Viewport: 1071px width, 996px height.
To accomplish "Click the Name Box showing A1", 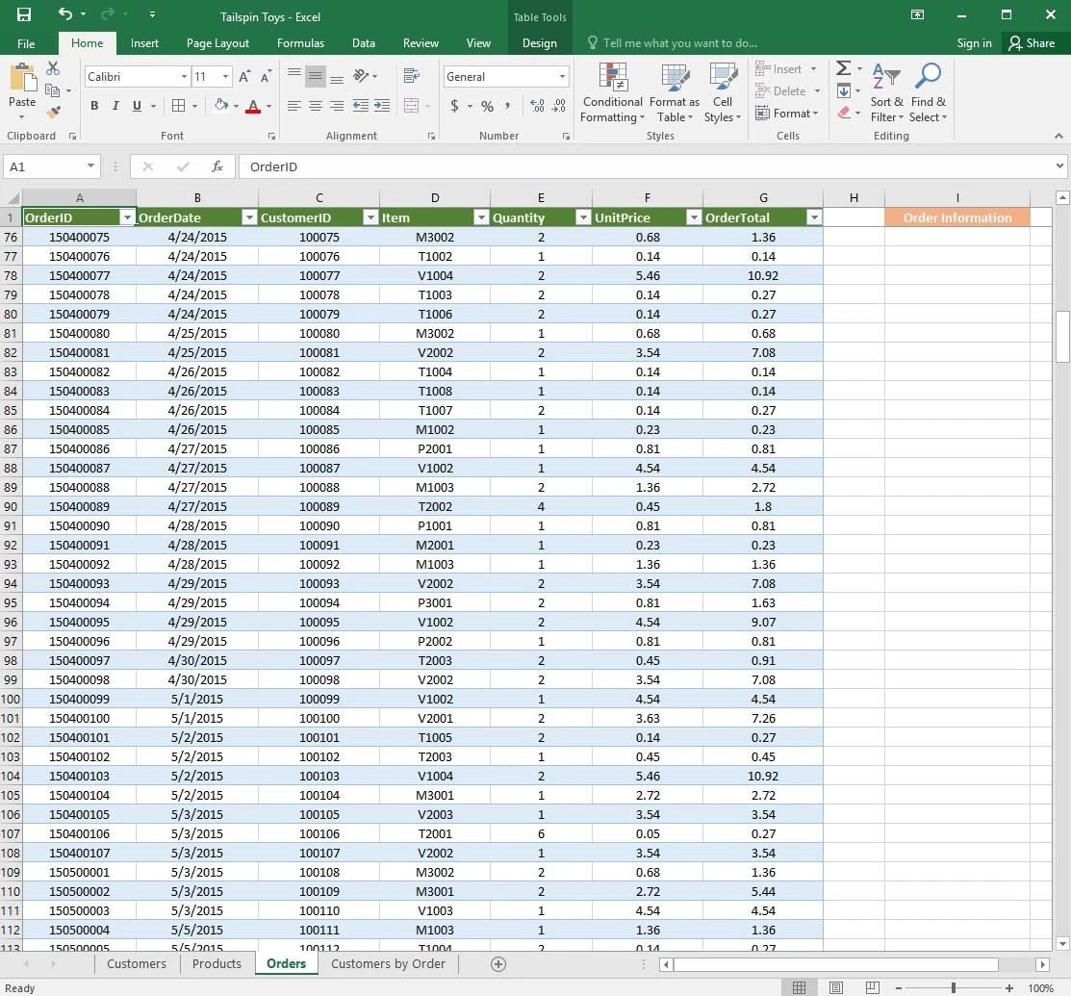I will pyautogui.click(x=43, y=166).
